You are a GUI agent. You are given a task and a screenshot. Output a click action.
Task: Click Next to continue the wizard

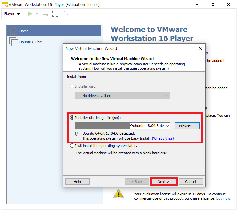point(164,182)
